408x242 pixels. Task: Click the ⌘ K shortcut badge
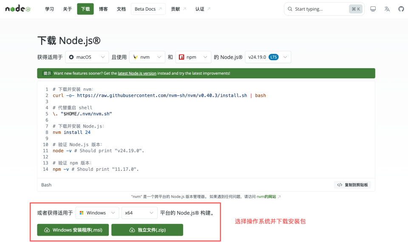[x=355, y=9]
